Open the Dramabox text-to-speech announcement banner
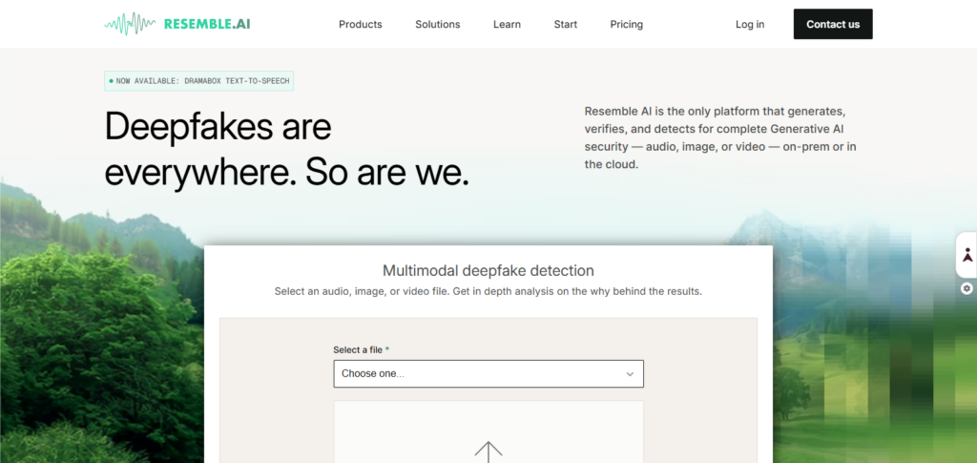Viewport: 977px width, 463px height. coord(198,81)
